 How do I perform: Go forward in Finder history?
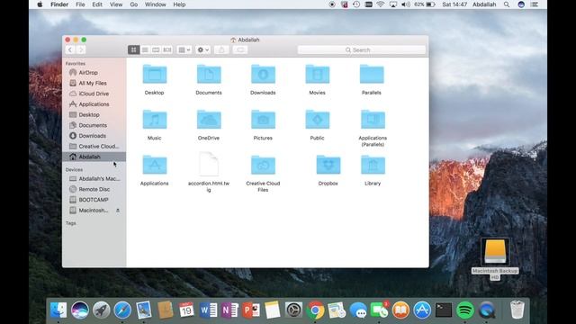tap(81, 49)
